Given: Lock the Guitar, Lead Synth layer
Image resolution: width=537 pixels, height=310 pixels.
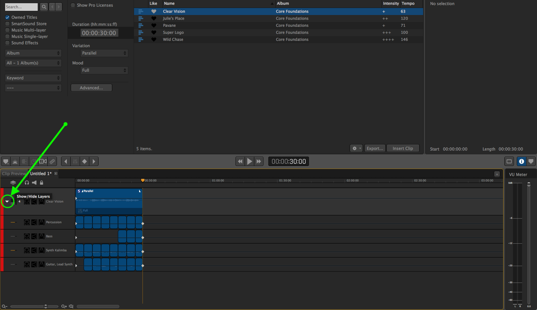Looking at the screenshot, I should coord(42,264).
